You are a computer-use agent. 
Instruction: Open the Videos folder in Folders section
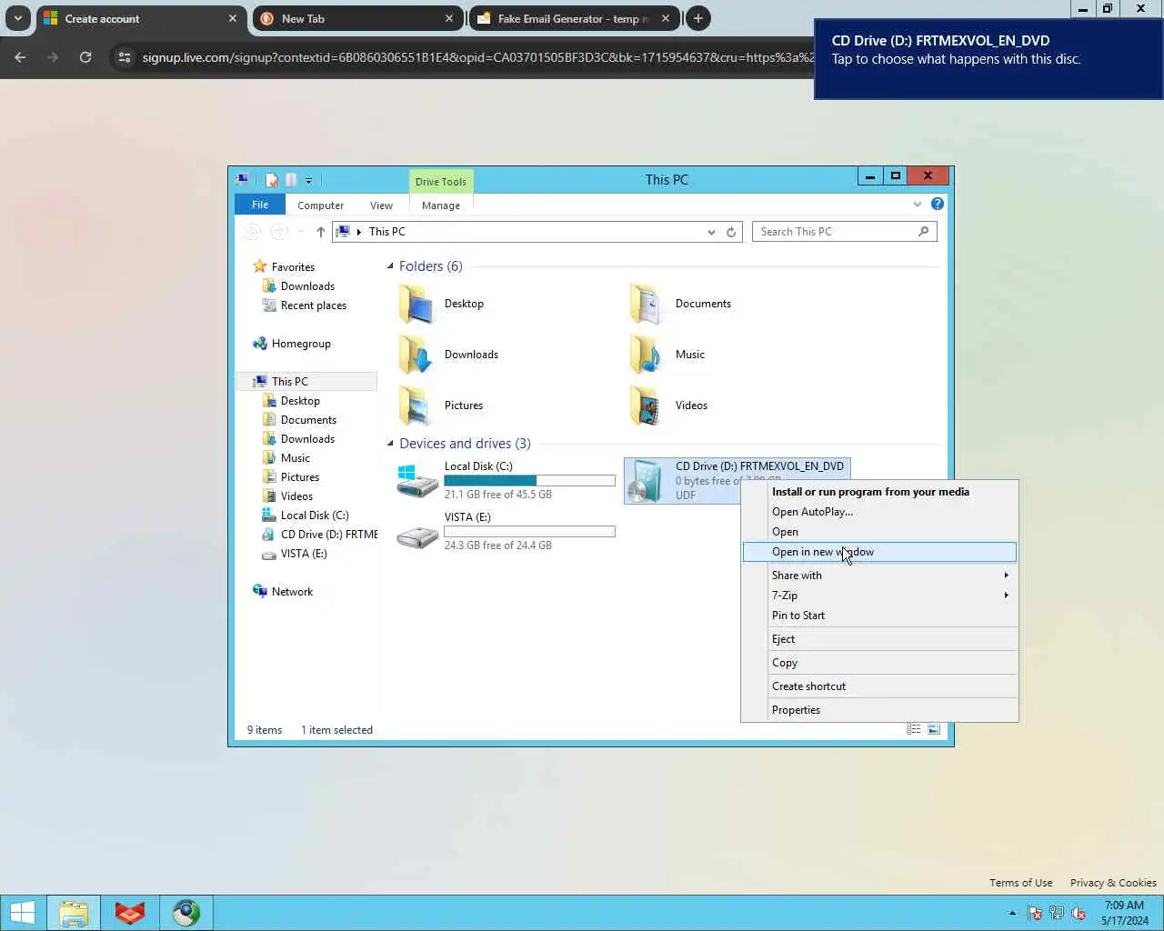[x=647, y=405]
